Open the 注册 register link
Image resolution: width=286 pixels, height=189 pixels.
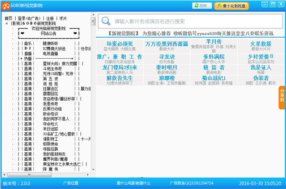point(50,18)
